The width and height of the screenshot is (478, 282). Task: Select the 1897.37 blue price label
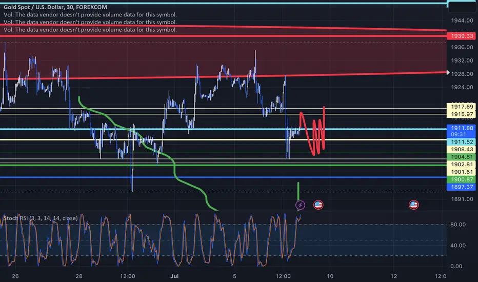coord(461,187)
